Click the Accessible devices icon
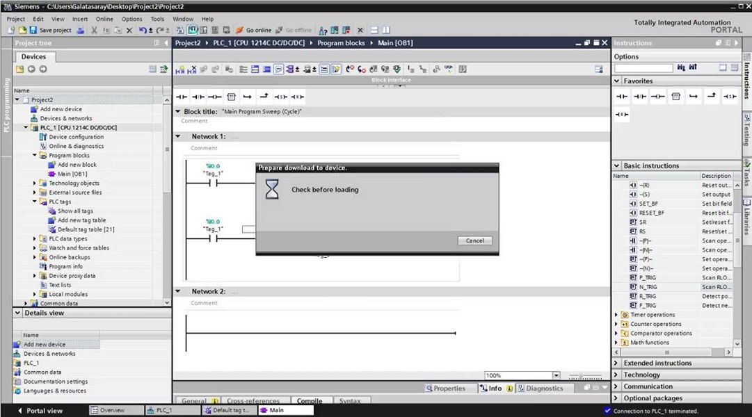Image resolution: width=752 pixels, height=417 pixels. [323, 30]
